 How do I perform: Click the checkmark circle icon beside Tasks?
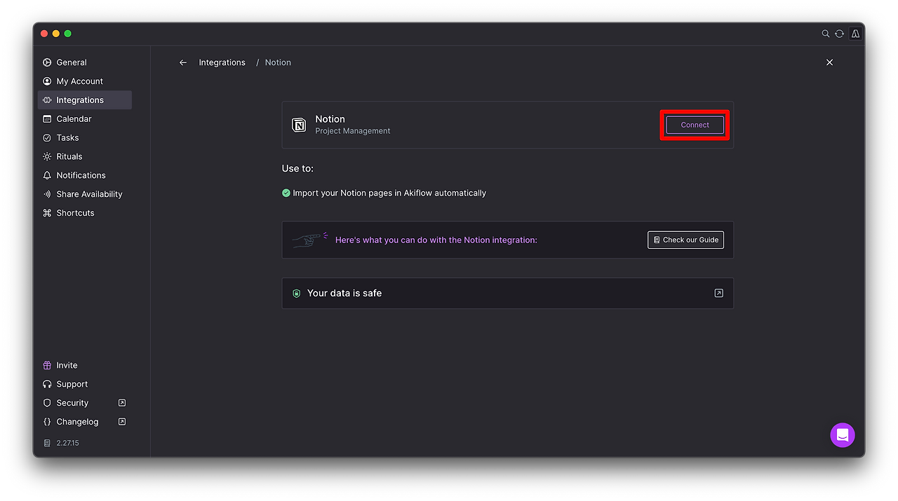click(47, 138)
